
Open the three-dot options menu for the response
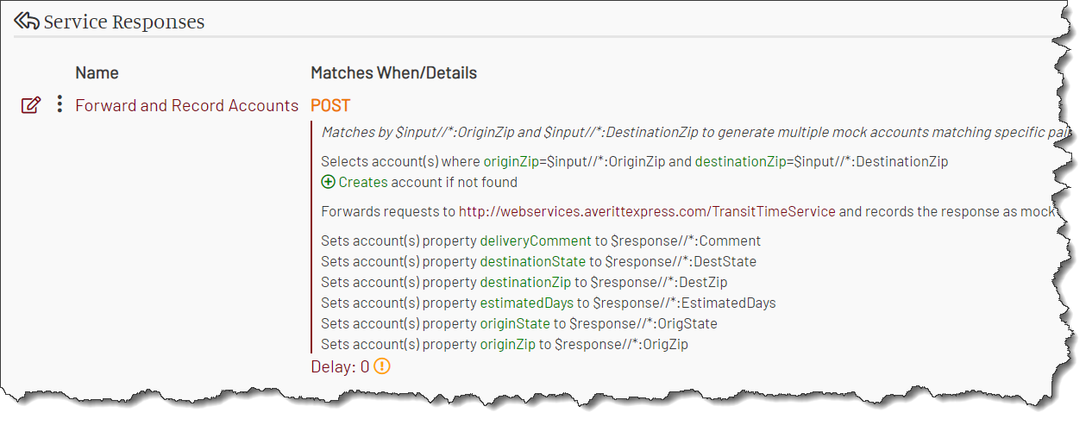[60, 105]
